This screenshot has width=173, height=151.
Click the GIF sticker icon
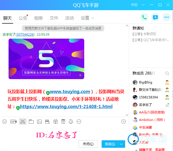tap(13, 121)
